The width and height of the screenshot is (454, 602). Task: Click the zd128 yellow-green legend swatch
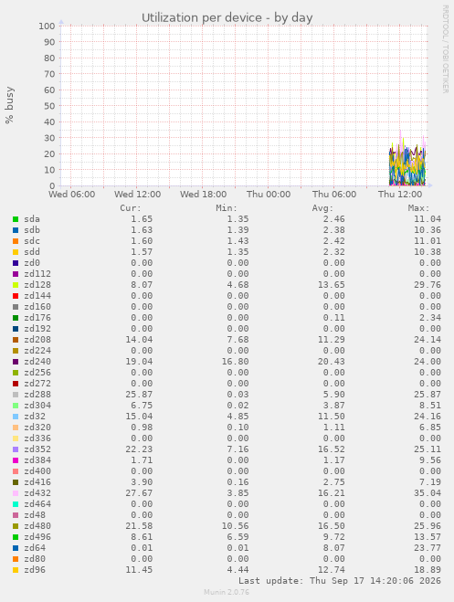[x=16, y=285]
